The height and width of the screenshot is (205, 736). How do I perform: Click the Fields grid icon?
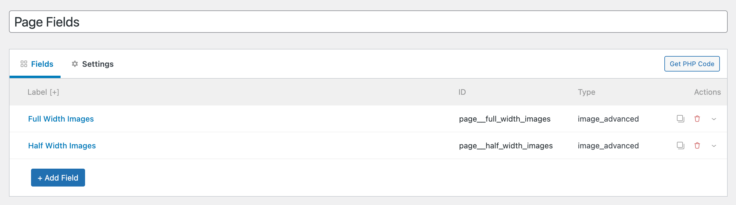[24, 64]
